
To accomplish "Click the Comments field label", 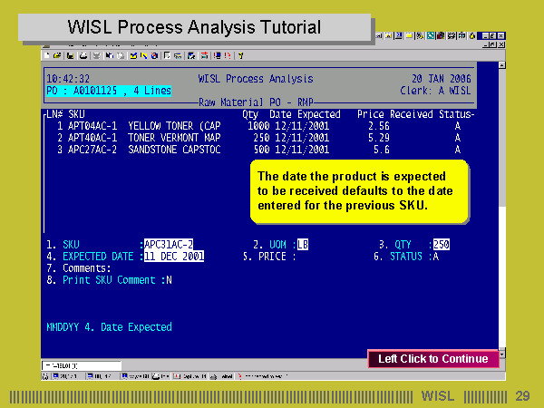I will [x=87, y=268].
